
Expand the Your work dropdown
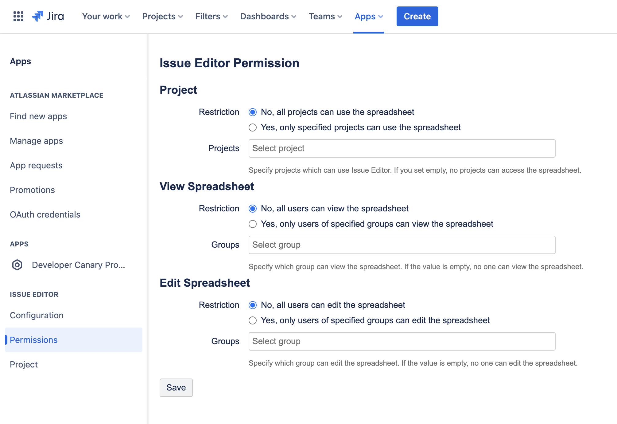[x=106, y=16]
